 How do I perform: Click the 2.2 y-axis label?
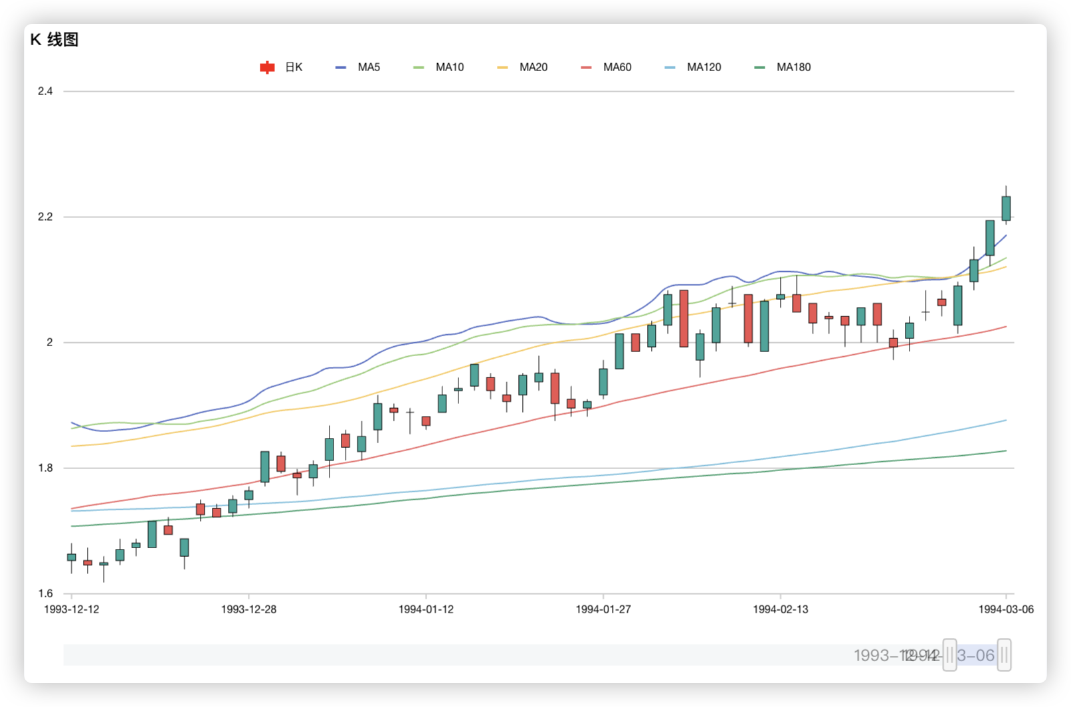coord(45,217)
